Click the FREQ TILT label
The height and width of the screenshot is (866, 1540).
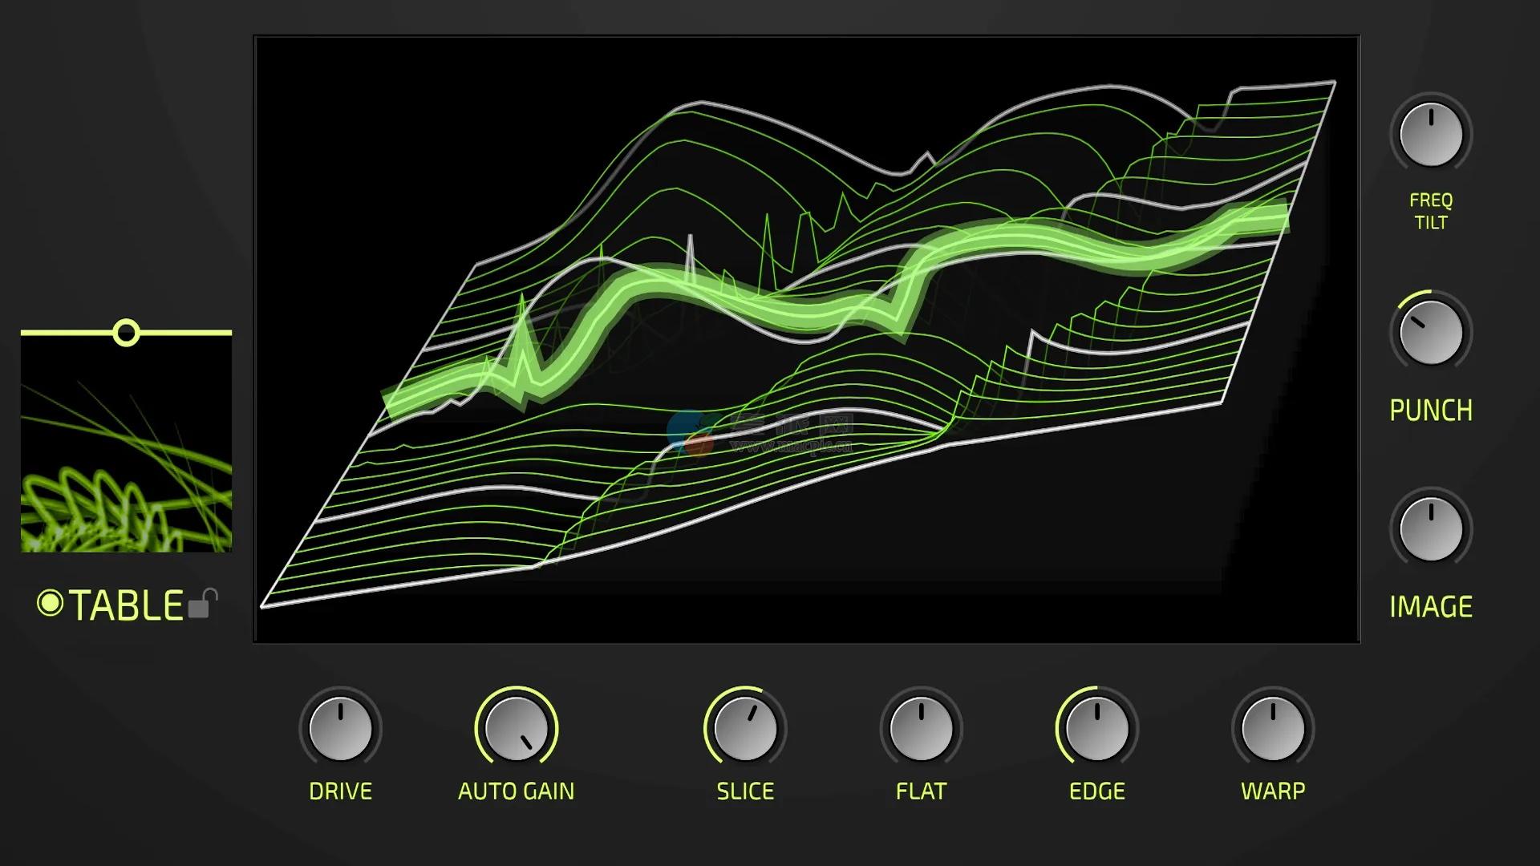[x=1431, y=211]
